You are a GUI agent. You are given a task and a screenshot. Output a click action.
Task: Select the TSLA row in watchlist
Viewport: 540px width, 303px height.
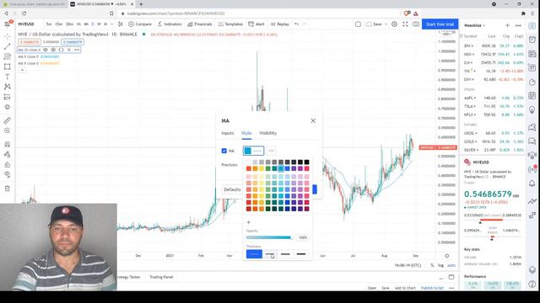[x=494, y=107]
